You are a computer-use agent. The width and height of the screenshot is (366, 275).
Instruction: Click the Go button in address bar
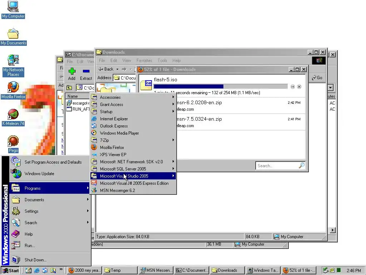317,78
